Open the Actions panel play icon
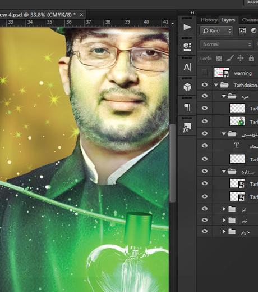Screen dimensions: 258x292 tap(187, 27)
